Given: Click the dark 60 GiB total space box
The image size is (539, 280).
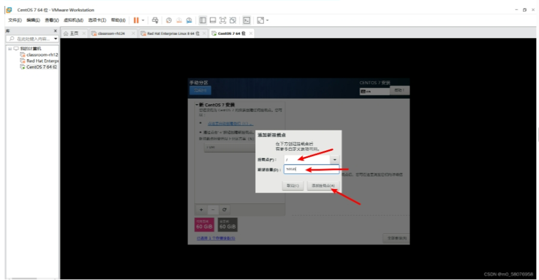Looking at the screenshot, I should tap(228, 225).
